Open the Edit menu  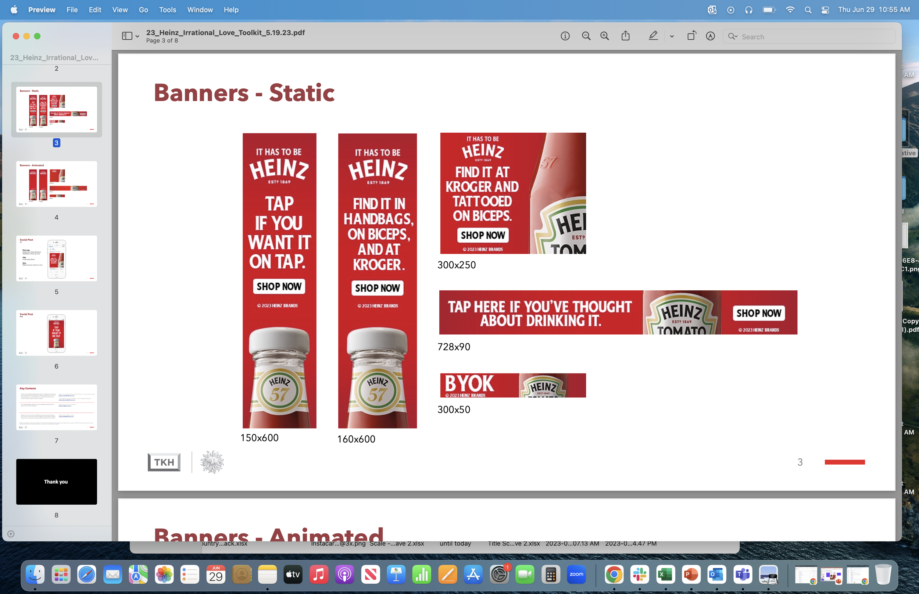point(95,10)
